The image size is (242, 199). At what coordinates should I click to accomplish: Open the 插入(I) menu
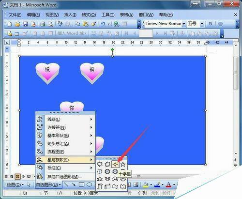70,15
